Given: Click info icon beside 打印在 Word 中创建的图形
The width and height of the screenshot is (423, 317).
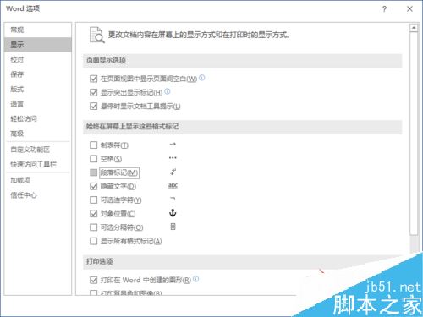Looking at the screenshot, I should pyautogui.click(x=195, y=279).
